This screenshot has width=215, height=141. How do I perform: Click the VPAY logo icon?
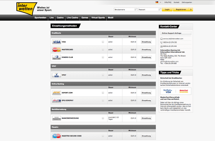click(57, 75)
